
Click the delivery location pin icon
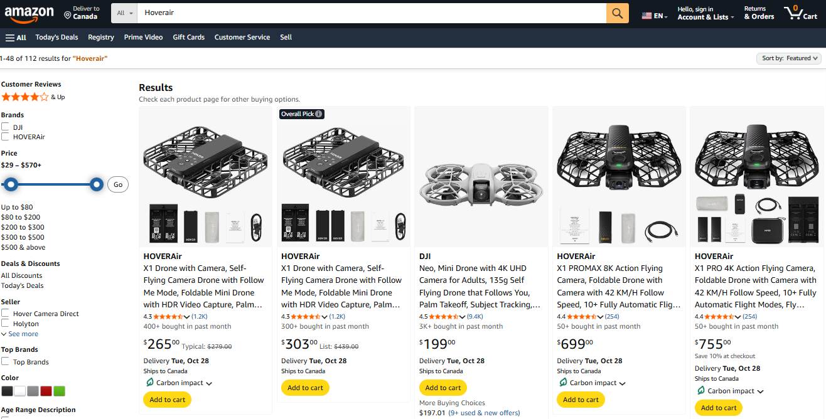click(67, 14)
